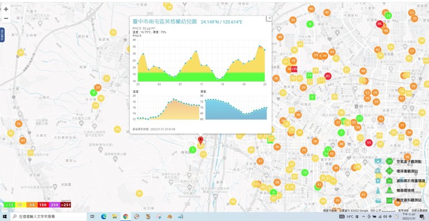Click the coordinates 24.149°N / 120.614°E
This screenshot has width=429, height=221.
pos(221,22)
